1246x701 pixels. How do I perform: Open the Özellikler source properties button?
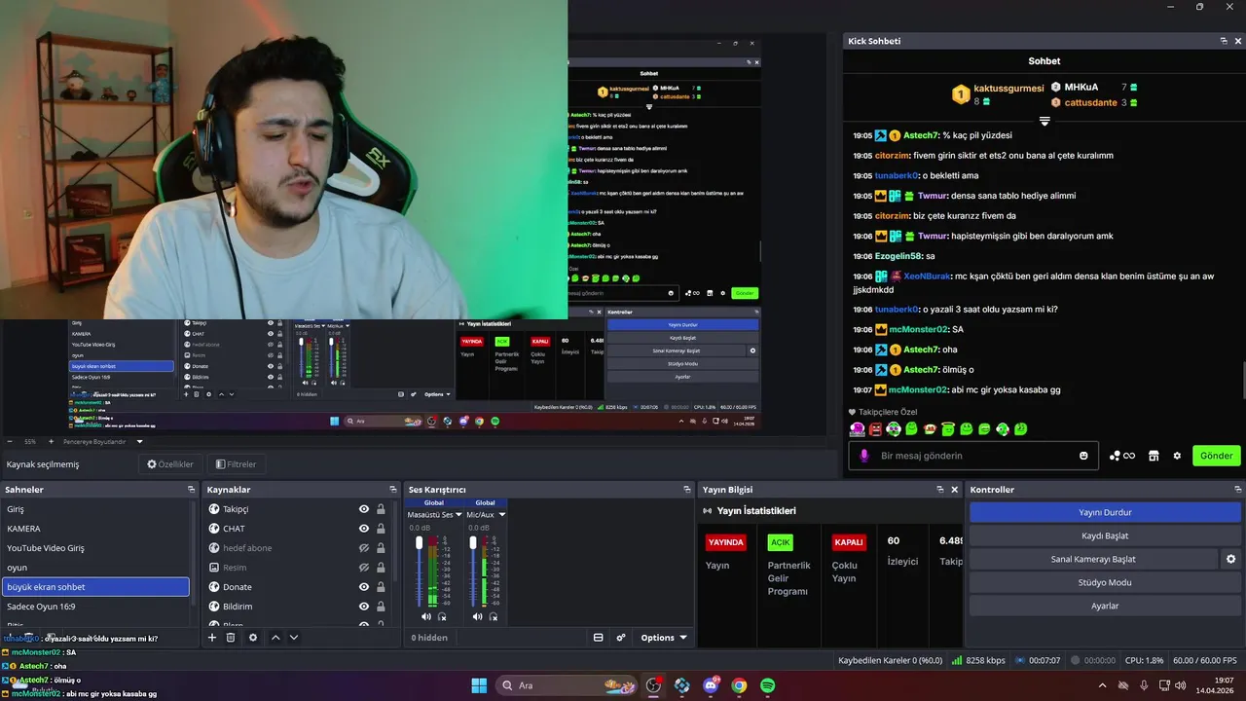point(170,464)
